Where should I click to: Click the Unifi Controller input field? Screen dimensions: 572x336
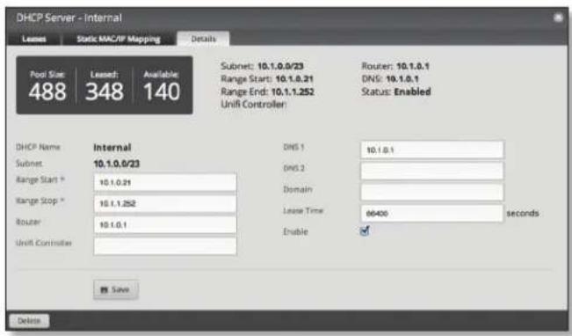click(165, 245)
